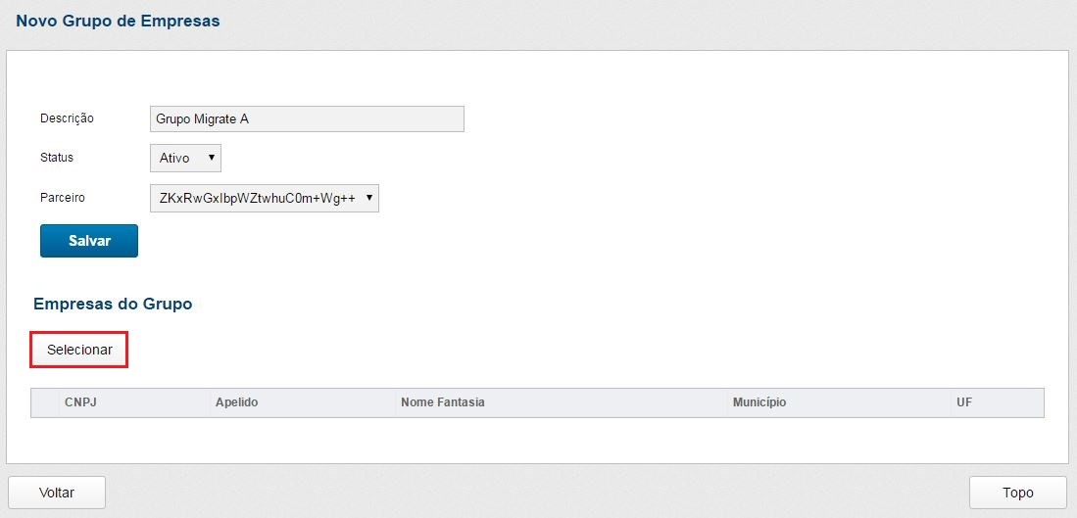Click the Empresas do Grupo heading
Image resolution: width=1077 pixels, height=518 pixels.
click(113, 304)
